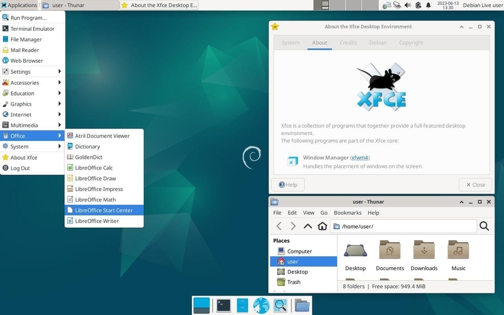Screen dimensions: 504x315
Task: Open Thunar Bookmarks menu
Action: 347,213
